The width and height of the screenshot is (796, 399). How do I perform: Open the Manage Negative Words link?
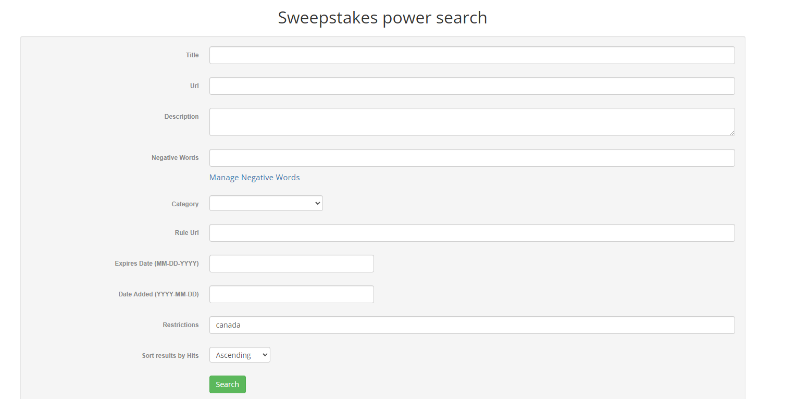[x=254, y=178]
